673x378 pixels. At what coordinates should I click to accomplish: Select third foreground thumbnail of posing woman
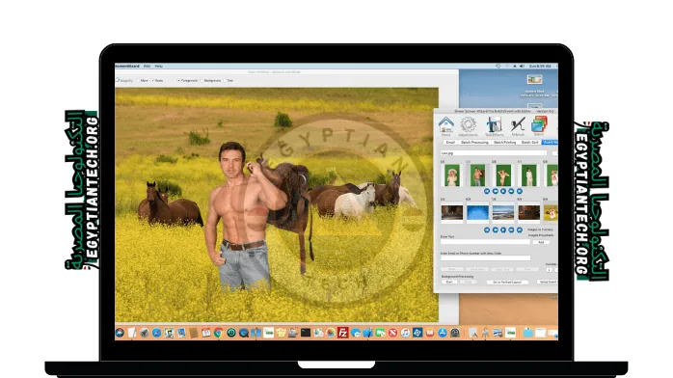coord(503,175)
